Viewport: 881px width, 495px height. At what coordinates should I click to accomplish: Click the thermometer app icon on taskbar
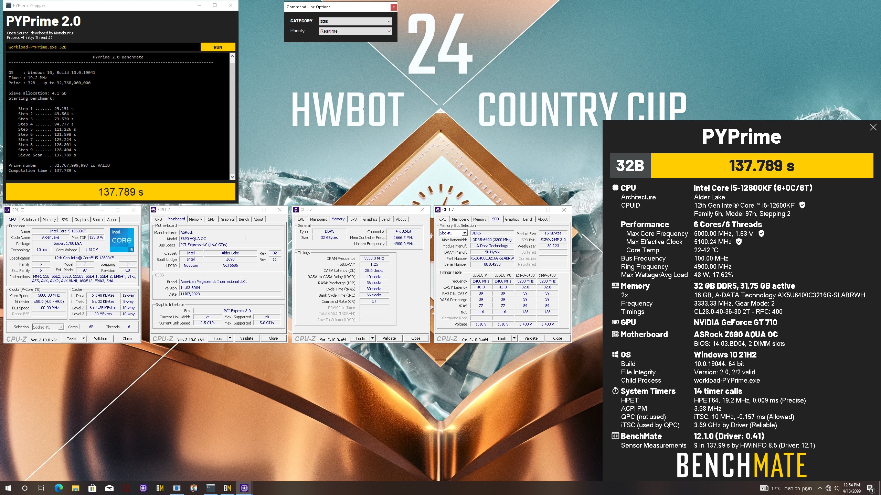pyautogui.click(x=193, y=488)
